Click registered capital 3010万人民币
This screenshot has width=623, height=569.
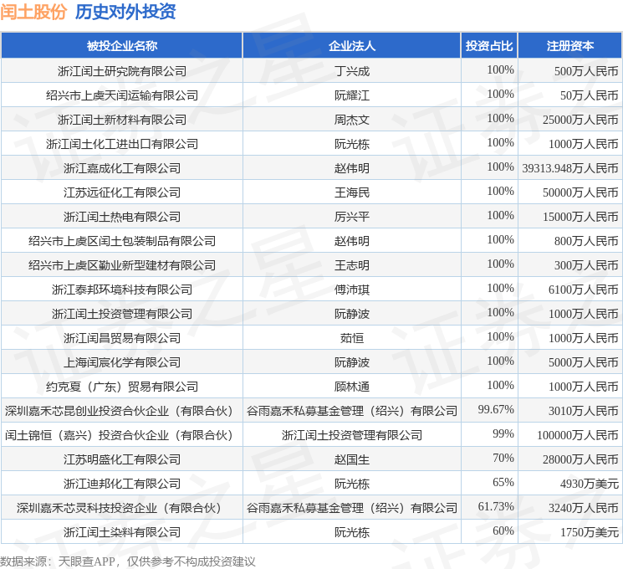coord(583,411)
